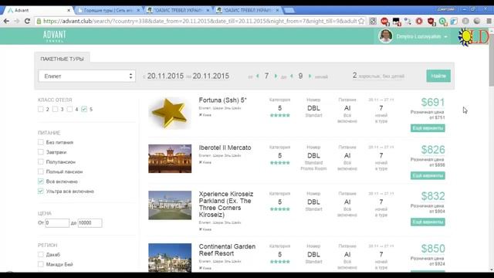The width and height of the screenshot is (494, 278).
Task: Open the user account dropdown menu
Action: (421, 36)
